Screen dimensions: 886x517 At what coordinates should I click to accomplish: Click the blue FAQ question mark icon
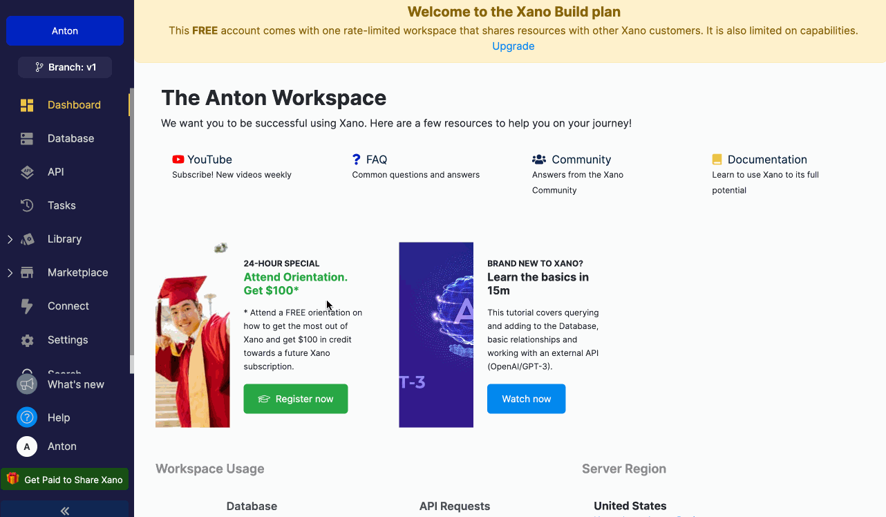pyautogui.click(x=357, y=160)
